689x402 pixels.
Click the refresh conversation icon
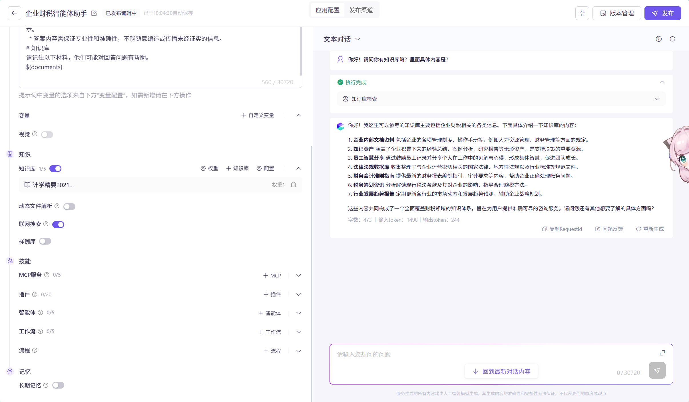[672, 39]
